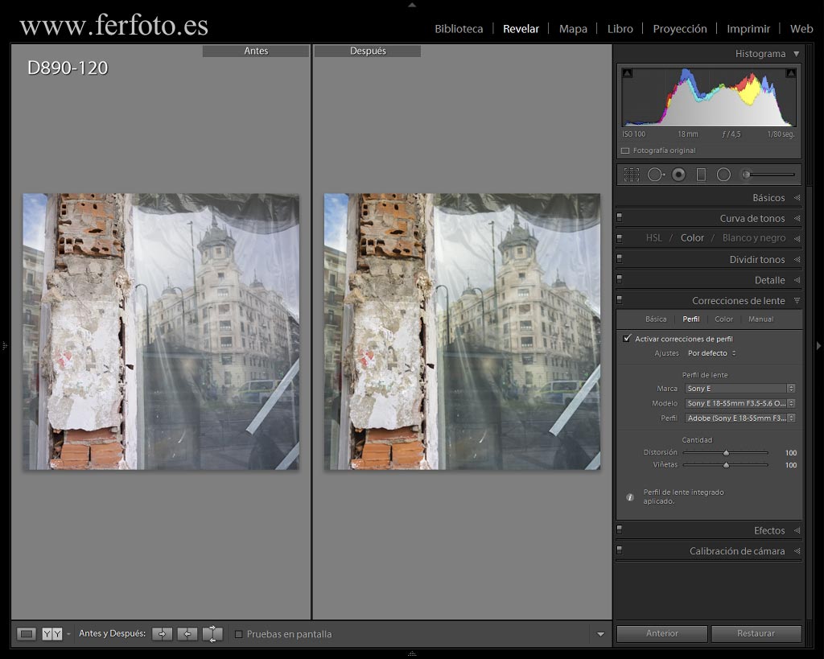Swap Before and After settings
Image resolution: width=824 pixels, height=659 pixels.
pyautogui.click(x=212, y=634)
